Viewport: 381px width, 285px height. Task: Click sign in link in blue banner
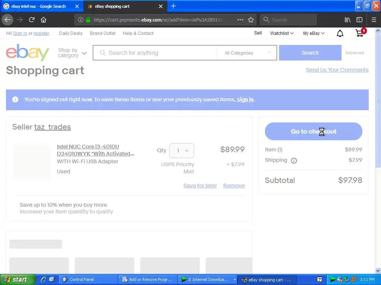[245, 99]
